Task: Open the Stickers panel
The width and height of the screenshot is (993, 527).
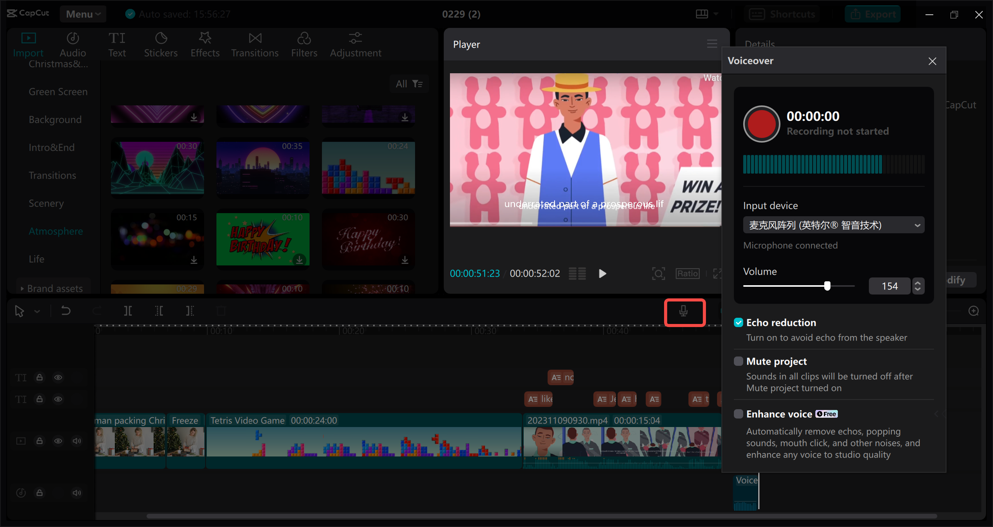Action: (x=161, y=45)
